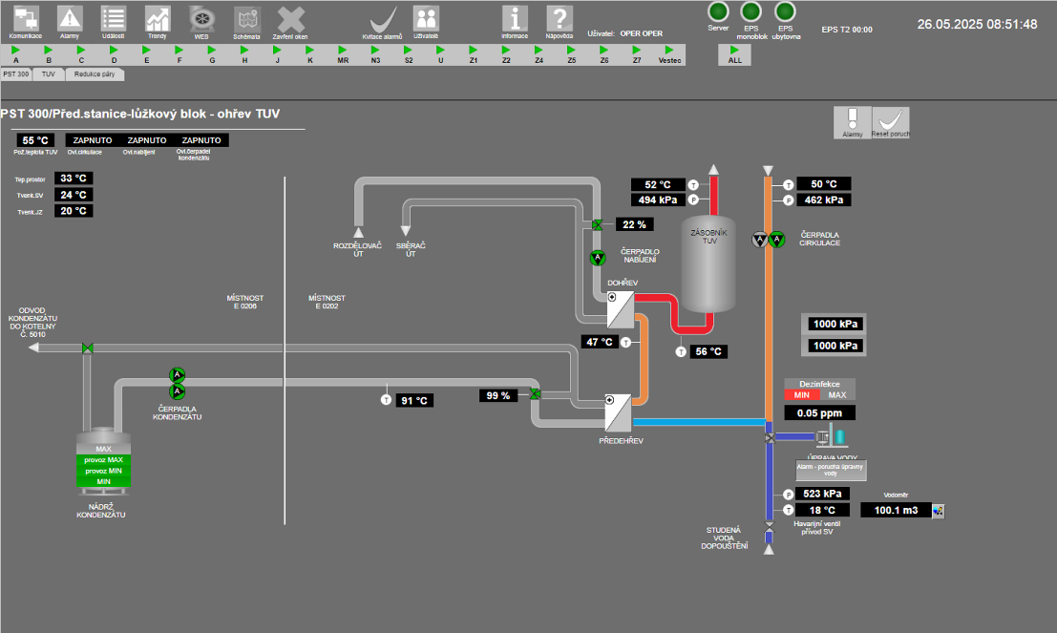Open the Nápověda help icon
The image size is (1057, 633).
point(560,19)
